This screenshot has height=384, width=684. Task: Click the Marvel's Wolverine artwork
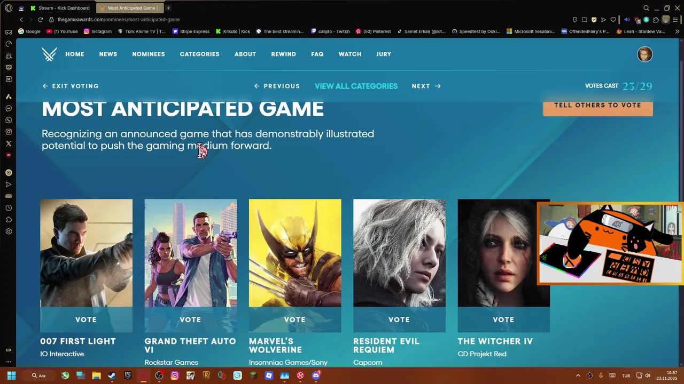295,253
